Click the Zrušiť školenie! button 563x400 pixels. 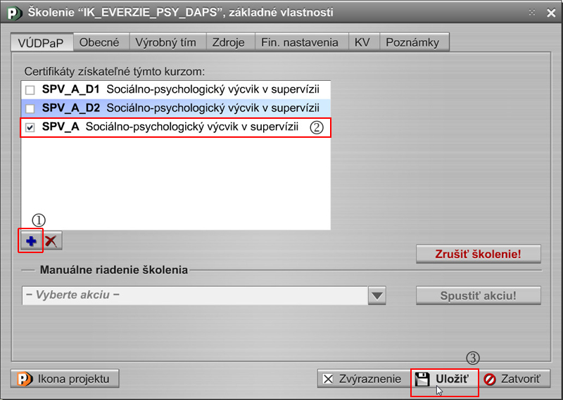coord(479,254)
